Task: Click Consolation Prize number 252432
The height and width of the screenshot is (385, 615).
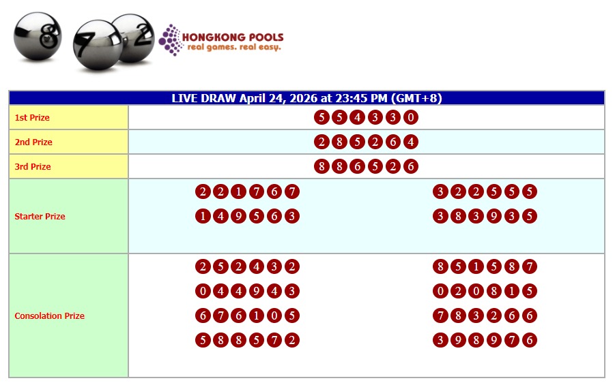Action: pyautogui.click(x=248, y=266)
